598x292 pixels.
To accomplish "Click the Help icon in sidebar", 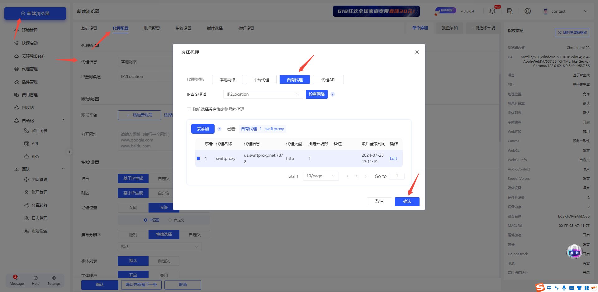I will [36, 278].
